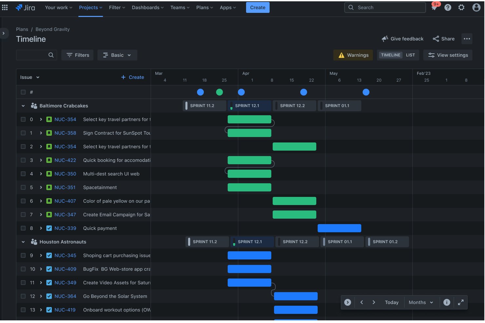The width and height of the screenshot is (485, 323).
Task: Click the blue Create button in top bar
Action: tap(258, 7)
